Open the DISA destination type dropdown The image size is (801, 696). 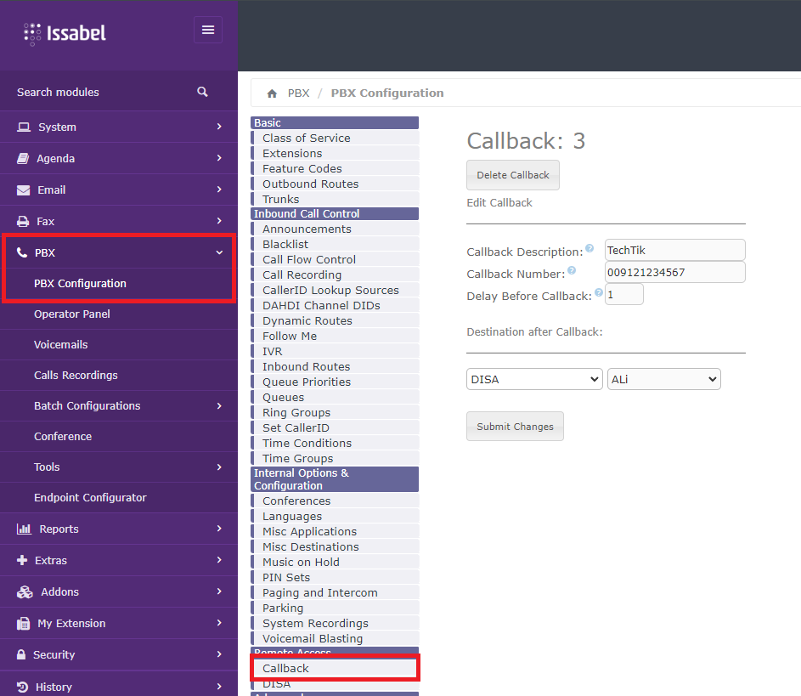[534, 380]
